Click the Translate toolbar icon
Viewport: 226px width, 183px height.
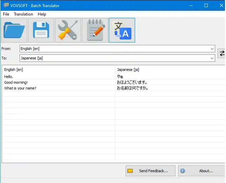pyautogui.click(x=122, y=30)
